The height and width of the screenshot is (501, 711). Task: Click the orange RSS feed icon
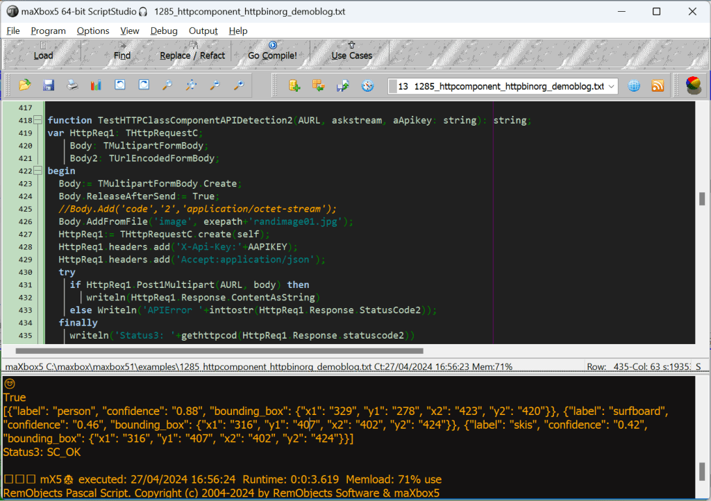click(x=657, y=85)
